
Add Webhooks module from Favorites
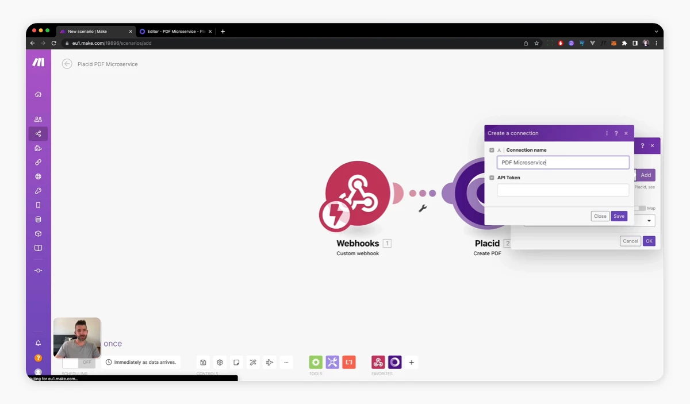point(378,362)
